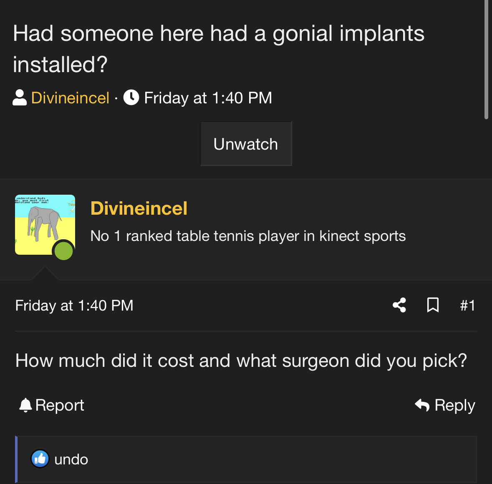Click the share icon on post #1
The width and height of the screenshot is (492, 484).
tap(399, 305)
